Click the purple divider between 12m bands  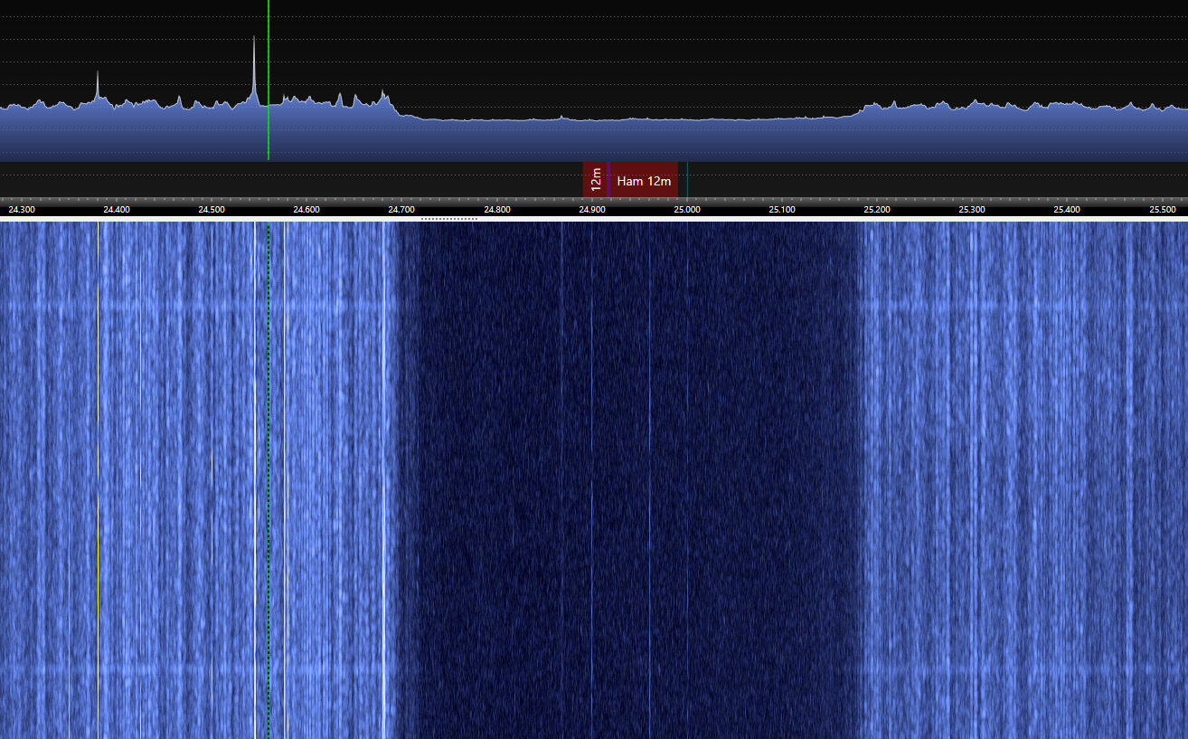(609, 180)
